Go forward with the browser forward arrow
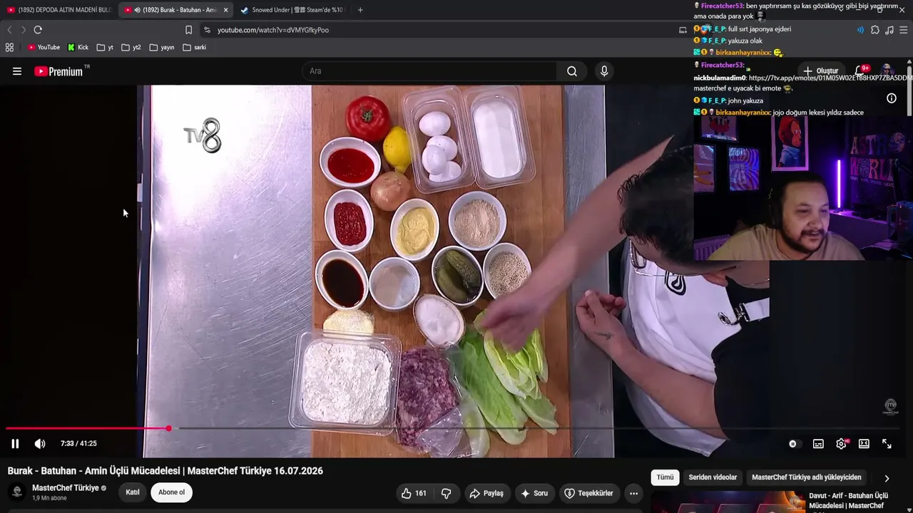The image size is (913, 513). [x=23, y=30]
